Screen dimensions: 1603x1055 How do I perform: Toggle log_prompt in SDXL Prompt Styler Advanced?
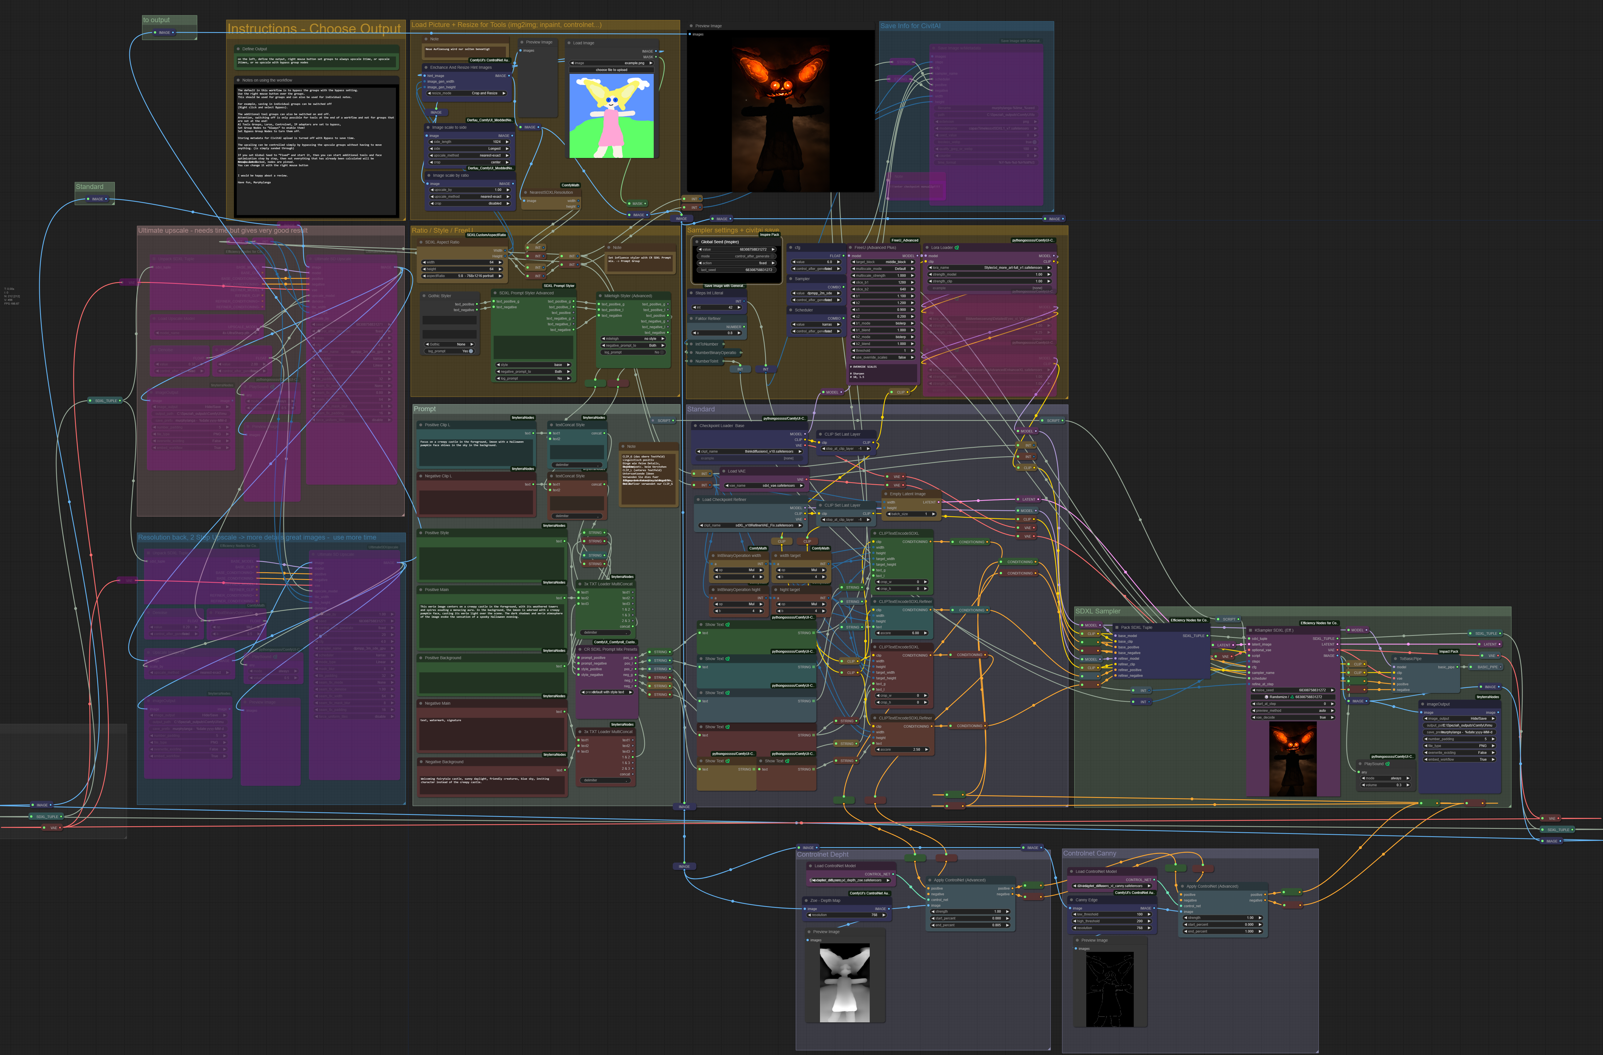pos(533,378)
